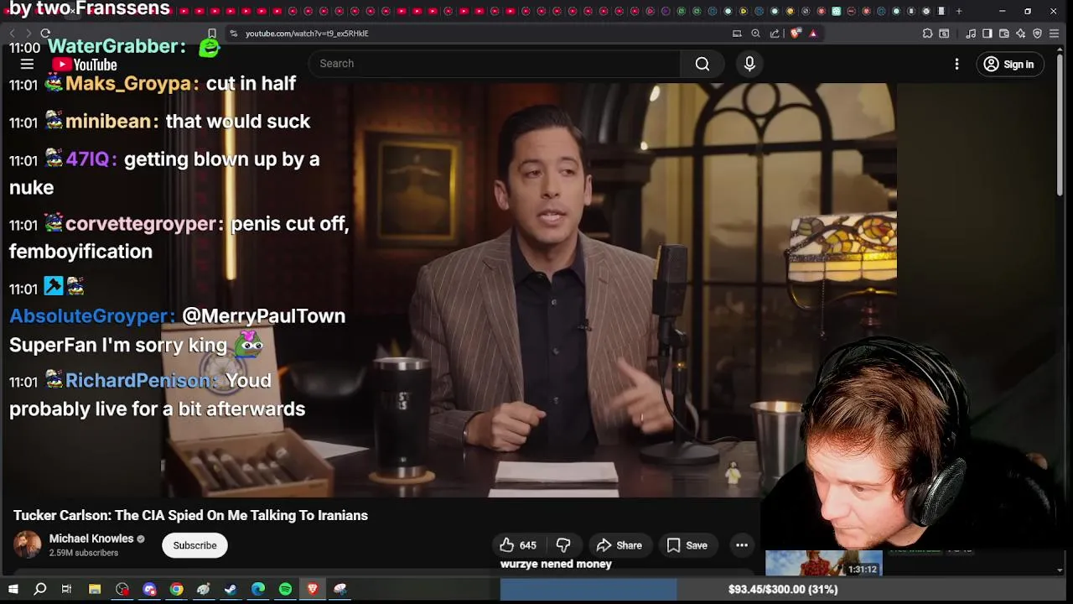This screenshot has height=604, width=1073.
Task: Open Brave VPN shield icon
Action: pos(1037,34)
